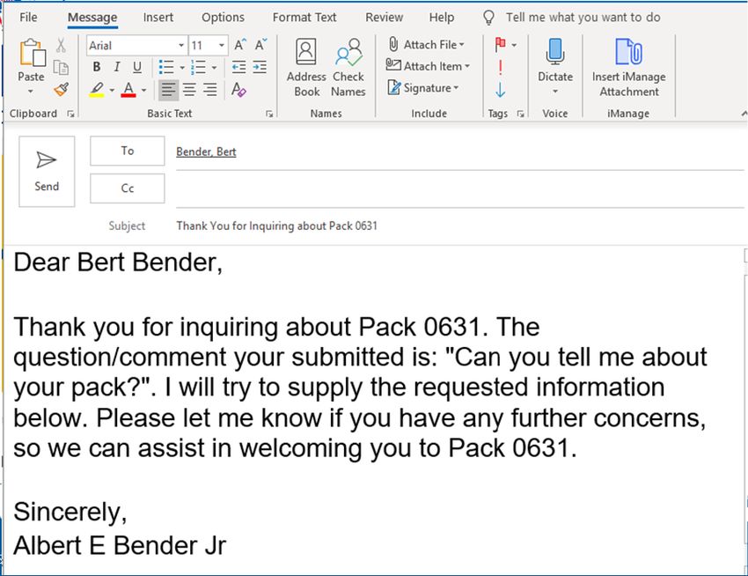Collapse the ribbon
Image resolution: width=748 pixels, height=576 pixels.
(744, 114)
